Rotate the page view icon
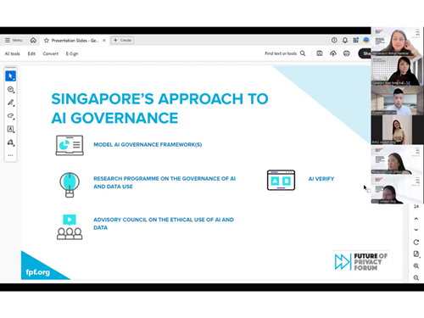Image resolution: width=424 pixels, height=318 pixels. coord(416,243)
